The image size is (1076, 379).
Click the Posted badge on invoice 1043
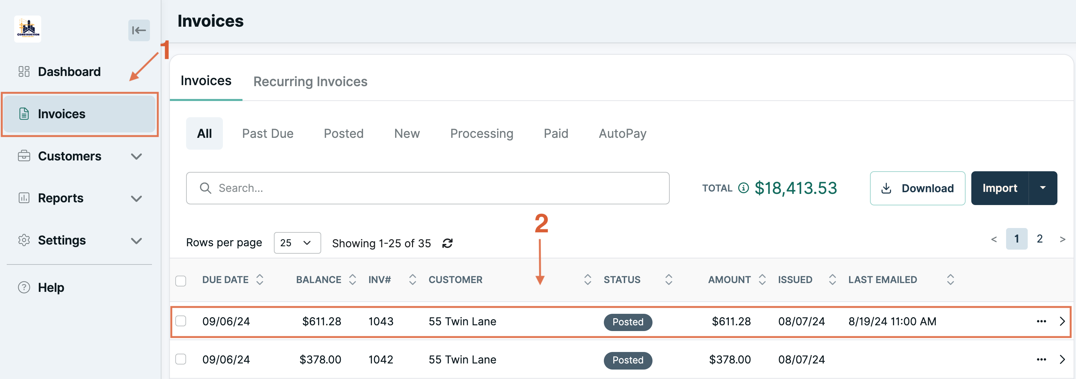pos(628,322)
